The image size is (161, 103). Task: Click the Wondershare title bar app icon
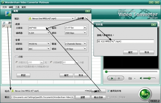[x=3, y=2]
